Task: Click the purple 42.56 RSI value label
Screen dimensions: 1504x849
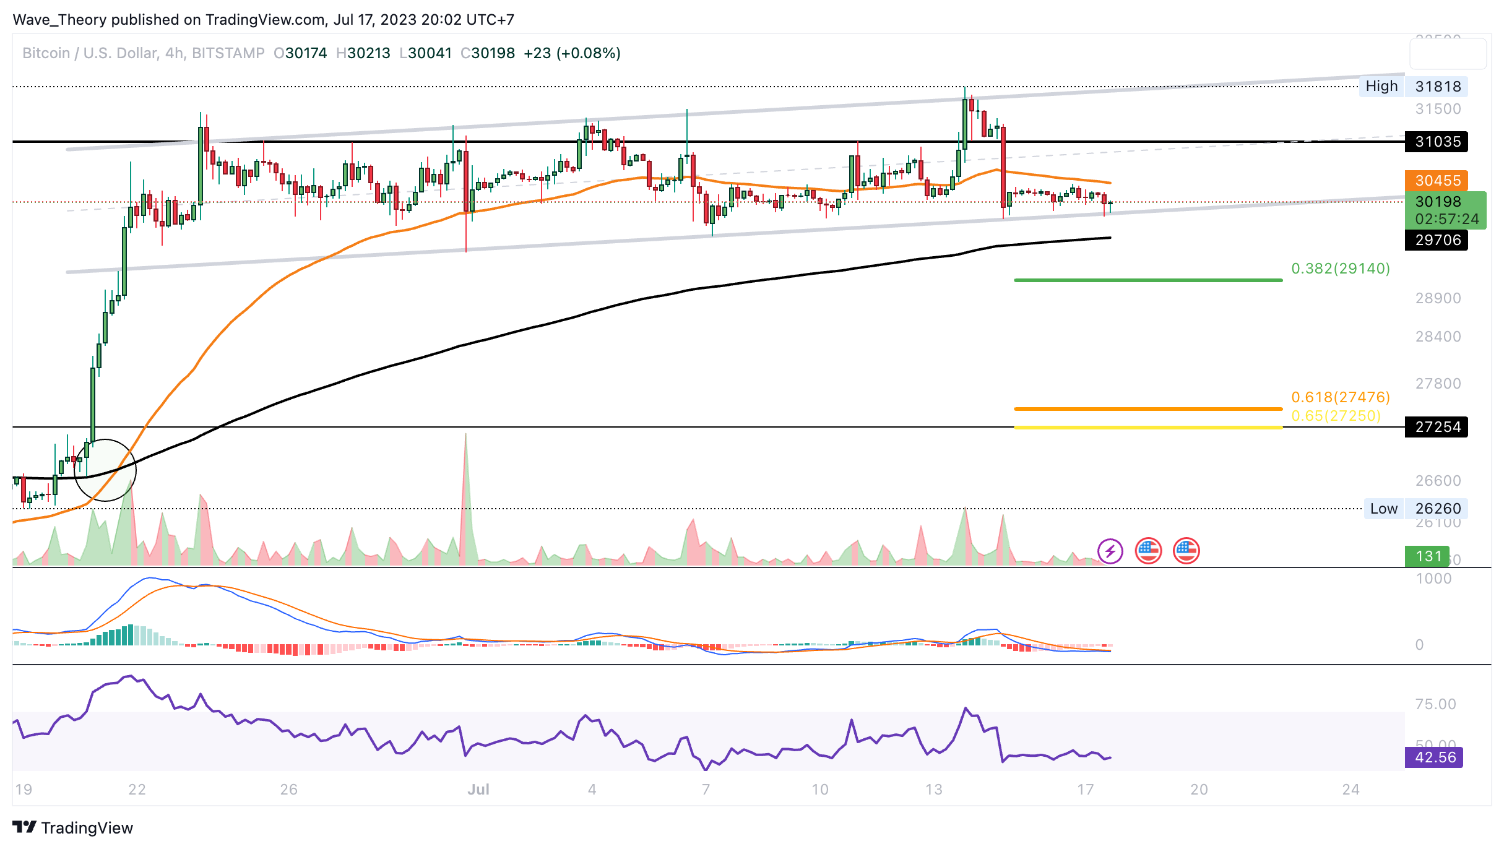Action: (x=1434, y=757)
